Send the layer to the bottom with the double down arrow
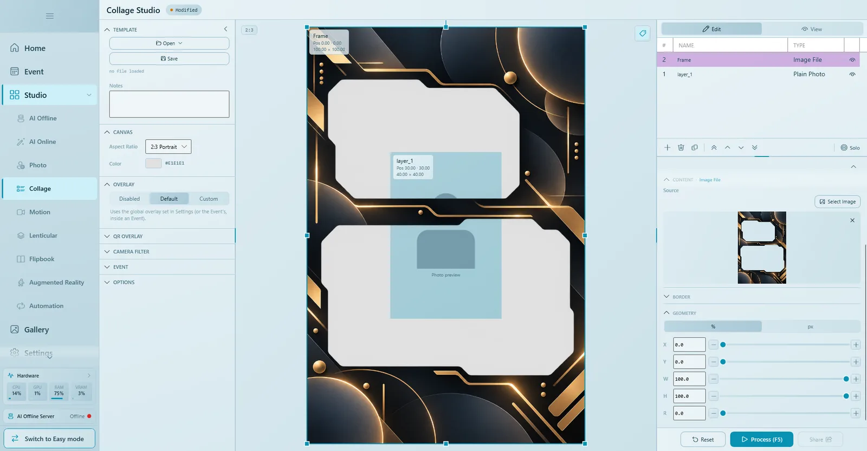The width and height of the screenshot is (867, 451). point(754,147)
